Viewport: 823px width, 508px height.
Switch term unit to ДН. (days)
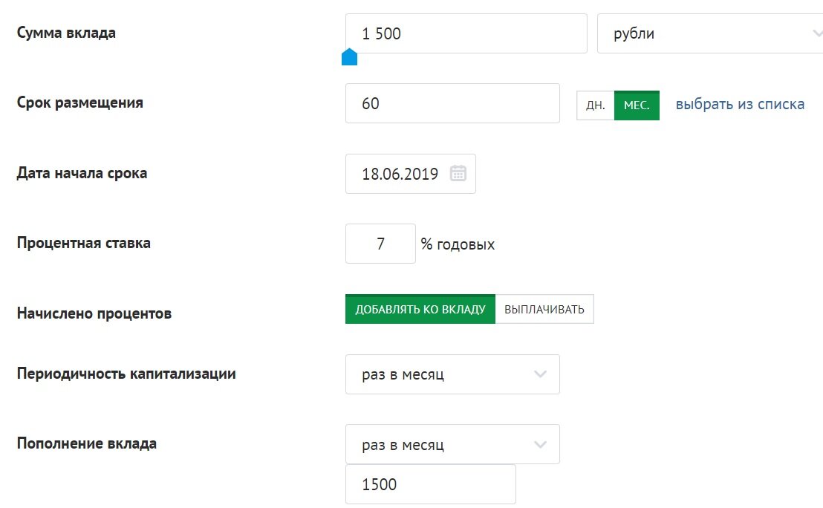click(x=595, y=105)
